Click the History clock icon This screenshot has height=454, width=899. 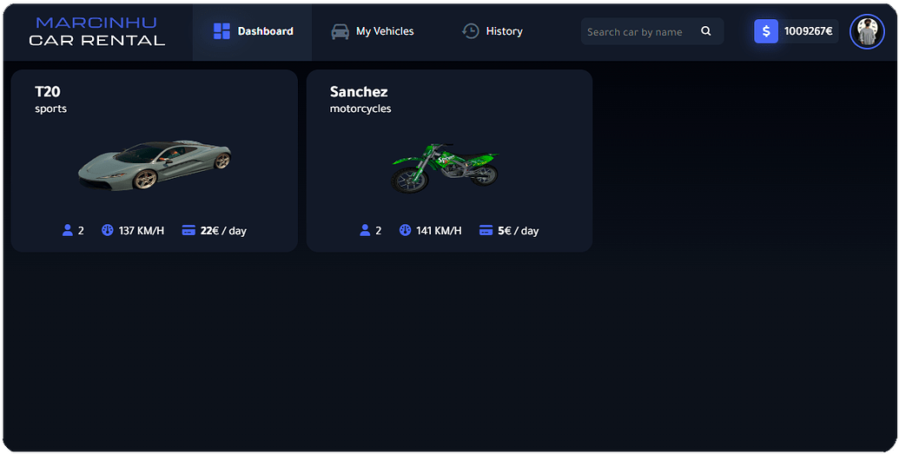pos(471,31)
